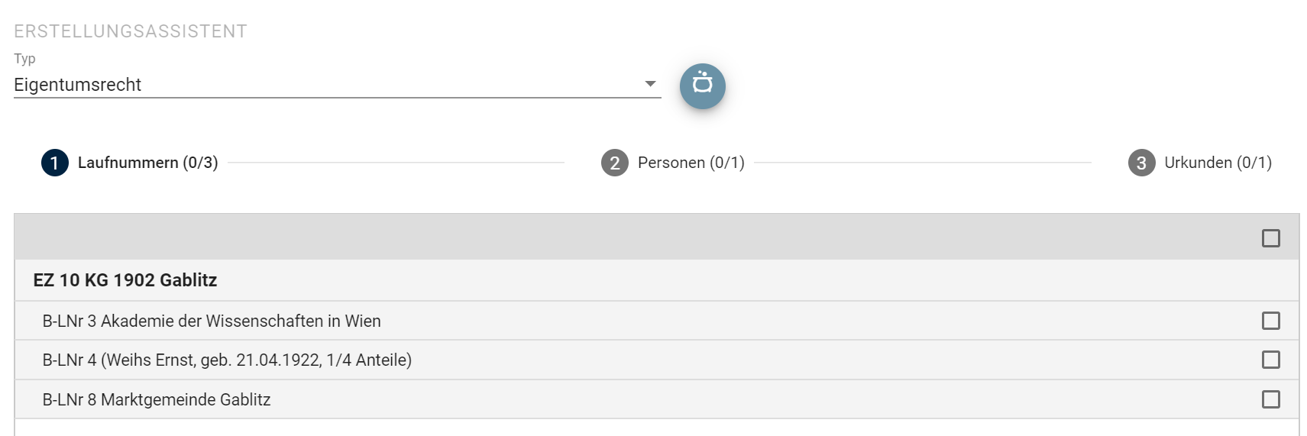Go to step 2 Personen (0/1)

point(673,163)
